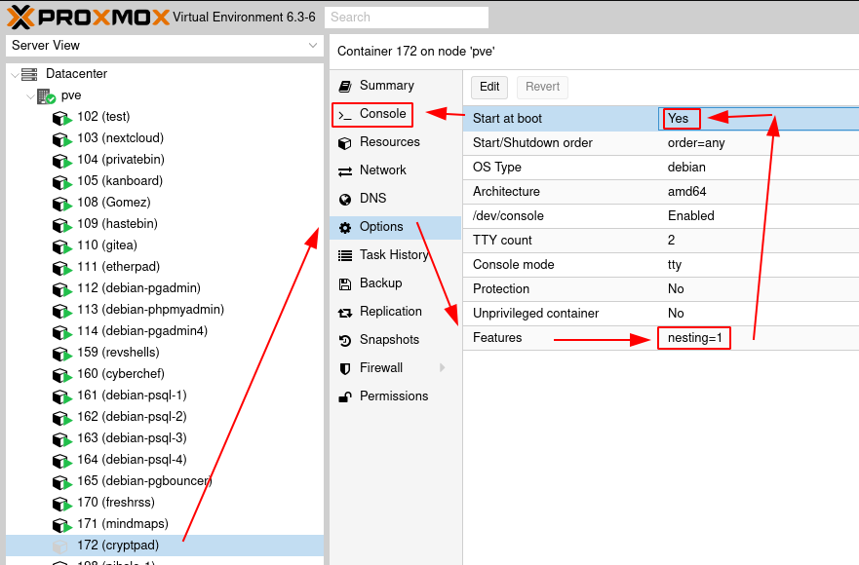
Task: Click the pve node icon
Action: click(x=47, y=96)
